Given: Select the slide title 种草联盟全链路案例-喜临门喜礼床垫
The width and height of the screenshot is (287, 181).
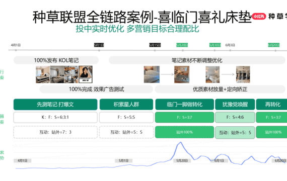Looking at the screenshot, I should click(142, 17).
